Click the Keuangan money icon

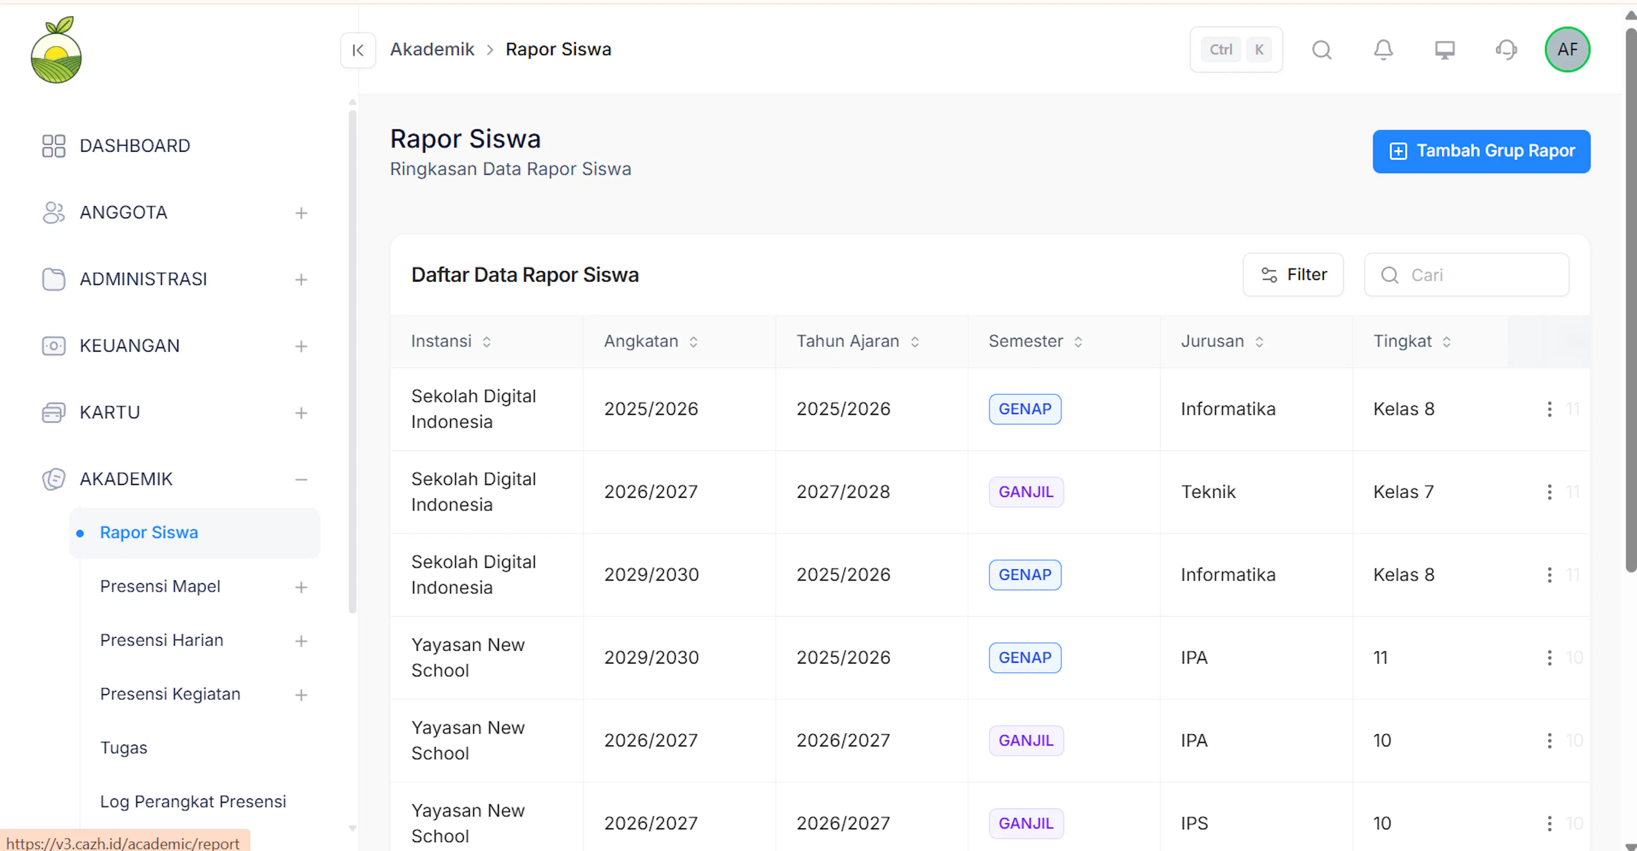(54, 346)
